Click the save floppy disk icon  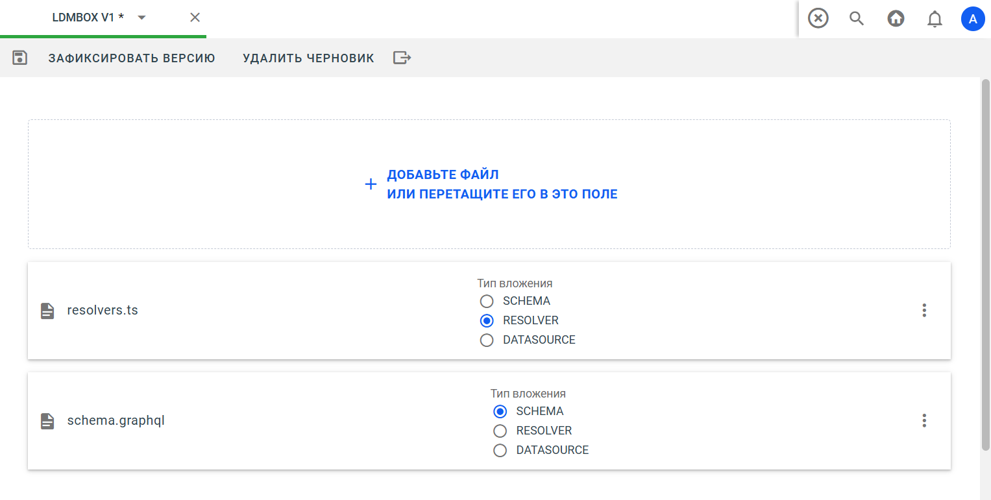click(x=20, y=58)
